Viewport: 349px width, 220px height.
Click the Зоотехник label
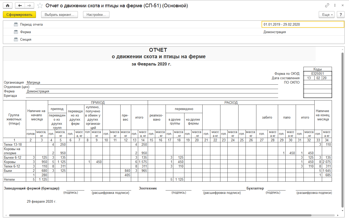click(148, 188)
